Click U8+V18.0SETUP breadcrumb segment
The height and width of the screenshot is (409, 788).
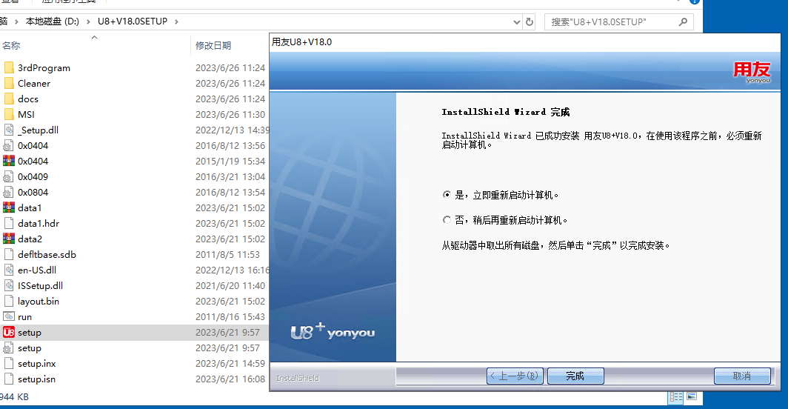133,21
